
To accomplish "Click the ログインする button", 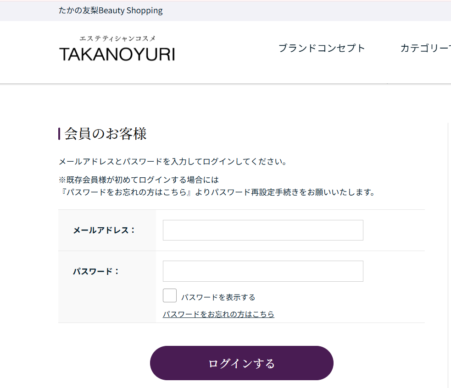I will point(242,363).
